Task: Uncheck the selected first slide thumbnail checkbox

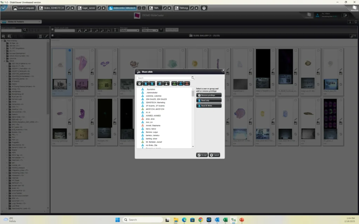Action: pyautogui.click(x=70, y=50)
